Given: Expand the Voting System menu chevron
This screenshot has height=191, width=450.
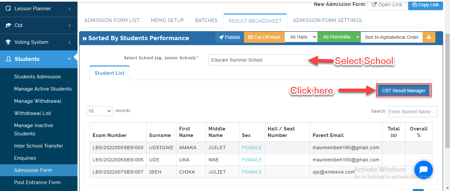Looking at the screenshot, I should pos(70,42).
